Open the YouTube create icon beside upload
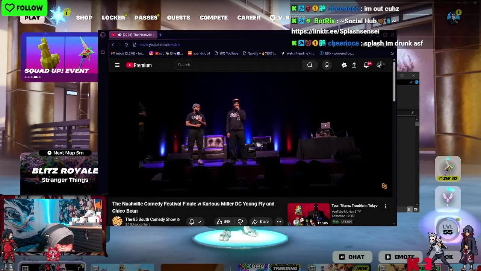481x271 pixels. [x=344, y=65]
